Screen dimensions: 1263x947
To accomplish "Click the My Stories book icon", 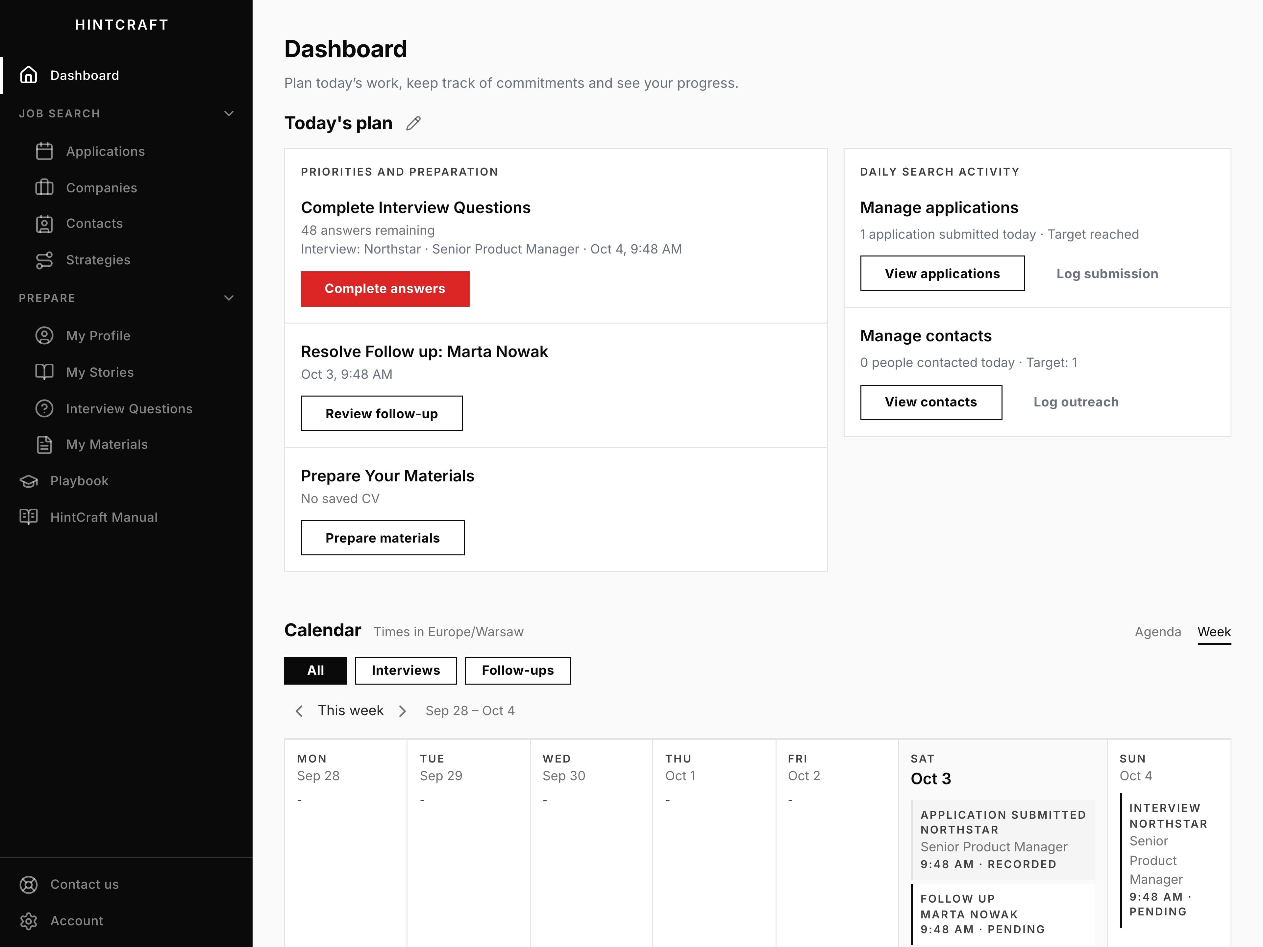I will 44,372.
